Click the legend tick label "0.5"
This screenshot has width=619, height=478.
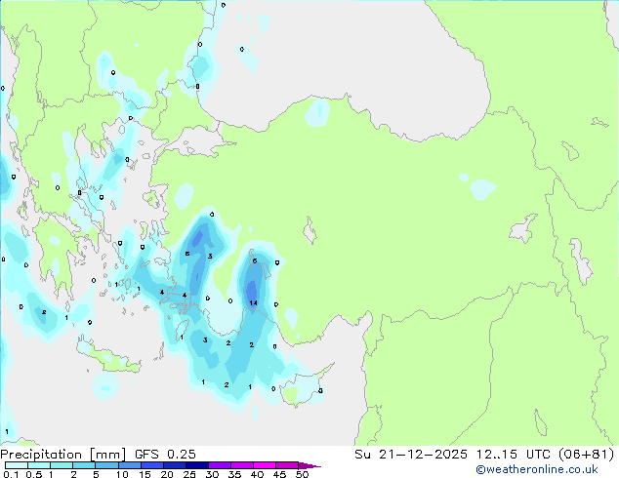pyautogui.click(x=34, y=474)
